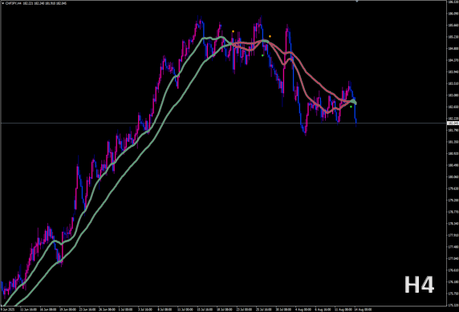Click the large H4 timeframe watermark label
Viewport: 459px width, 312px height.
click(419, 285)
